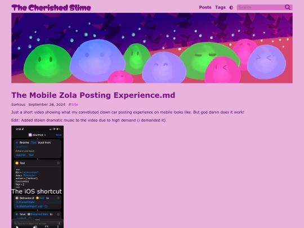Screen dimensions: 304x228
Task: Mute the video volume icon
Action: pyautogui.click(x=35, y=227)
